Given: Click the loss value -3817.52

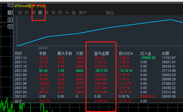Looking at the screenshot, I should point(101,71).
